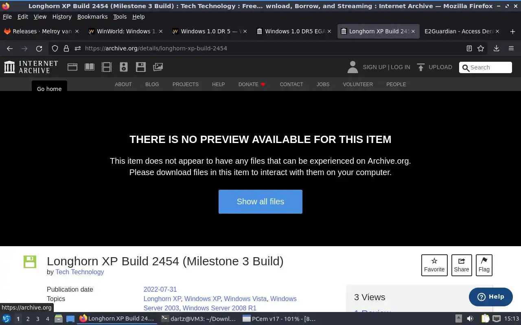Open the Edit menu
This screenshot has width=521, height=325.
click(23, 17)
